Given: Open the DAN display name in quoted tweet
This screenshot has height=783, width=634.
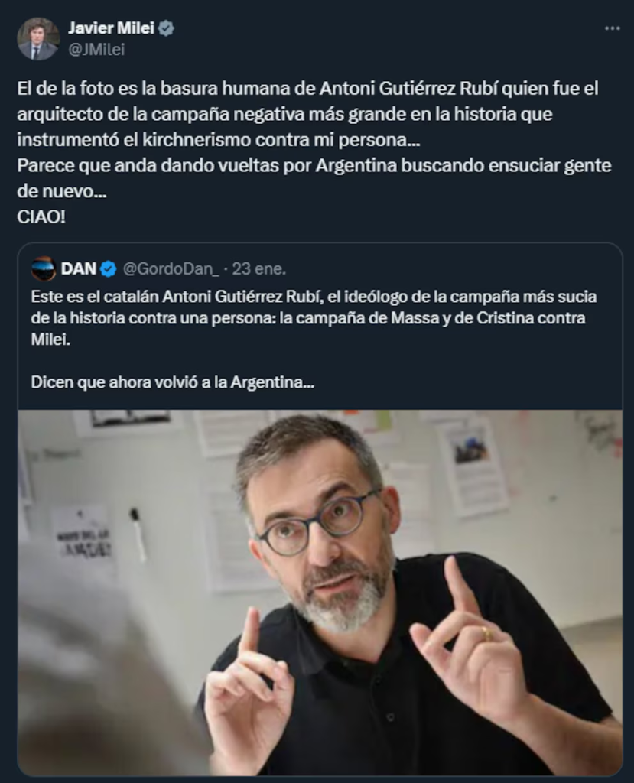Looking at the screenshot, I should coord(79,268).
